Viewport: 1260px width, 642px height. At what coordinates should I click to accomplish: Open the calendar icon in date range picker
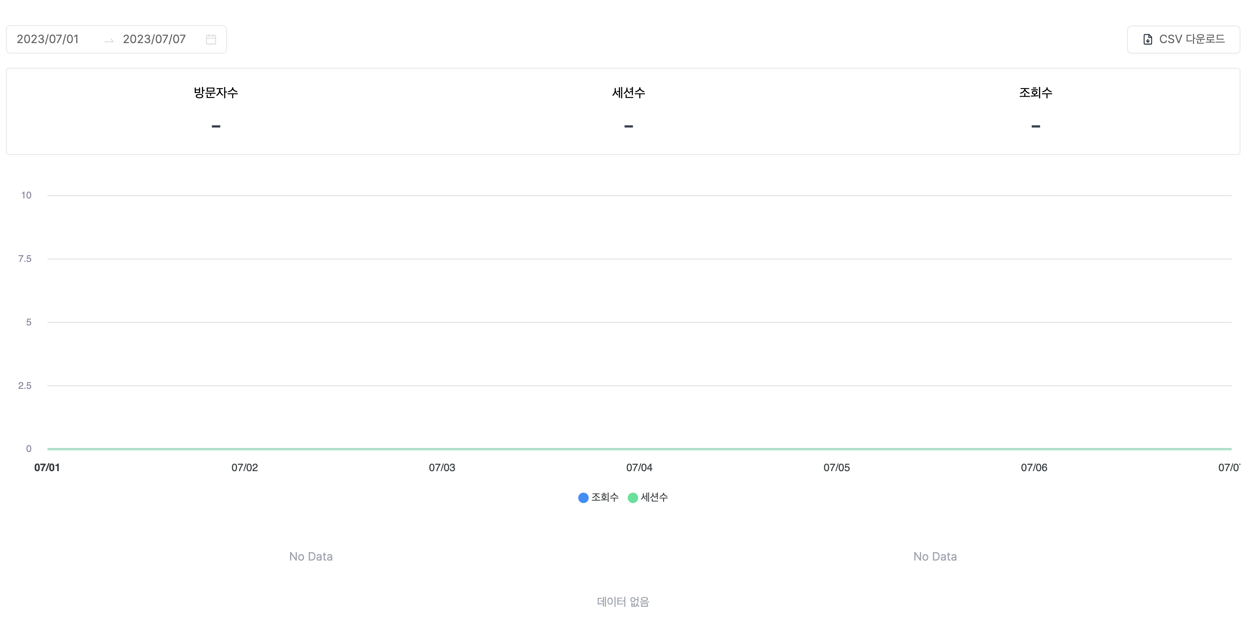pos(211,39)
